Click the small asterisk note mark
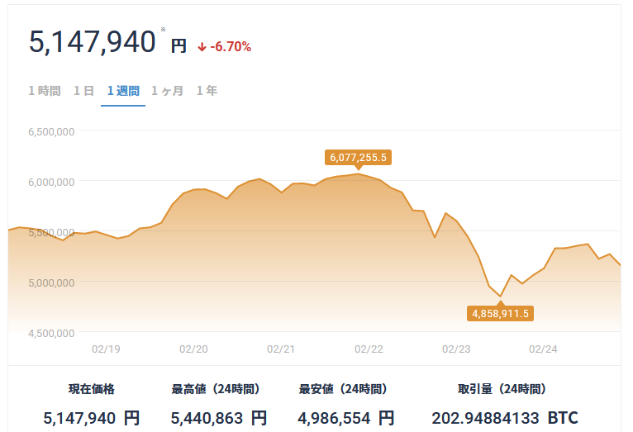The image size is (633, 432). click(x=163, y=29)
